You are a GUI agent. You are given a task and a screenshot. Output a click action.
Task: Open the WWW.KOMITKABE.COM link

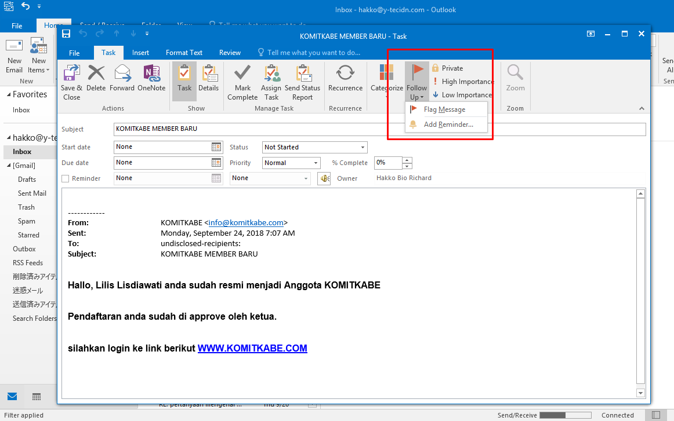pos(252,348)
